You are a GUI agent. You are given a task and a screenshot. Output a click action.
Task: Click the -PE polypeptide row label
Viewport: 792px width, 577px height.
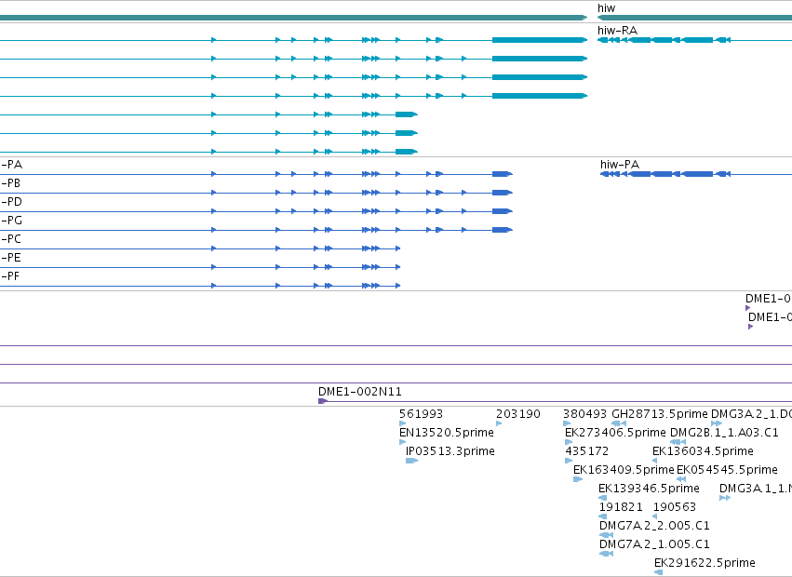point(11,258)
